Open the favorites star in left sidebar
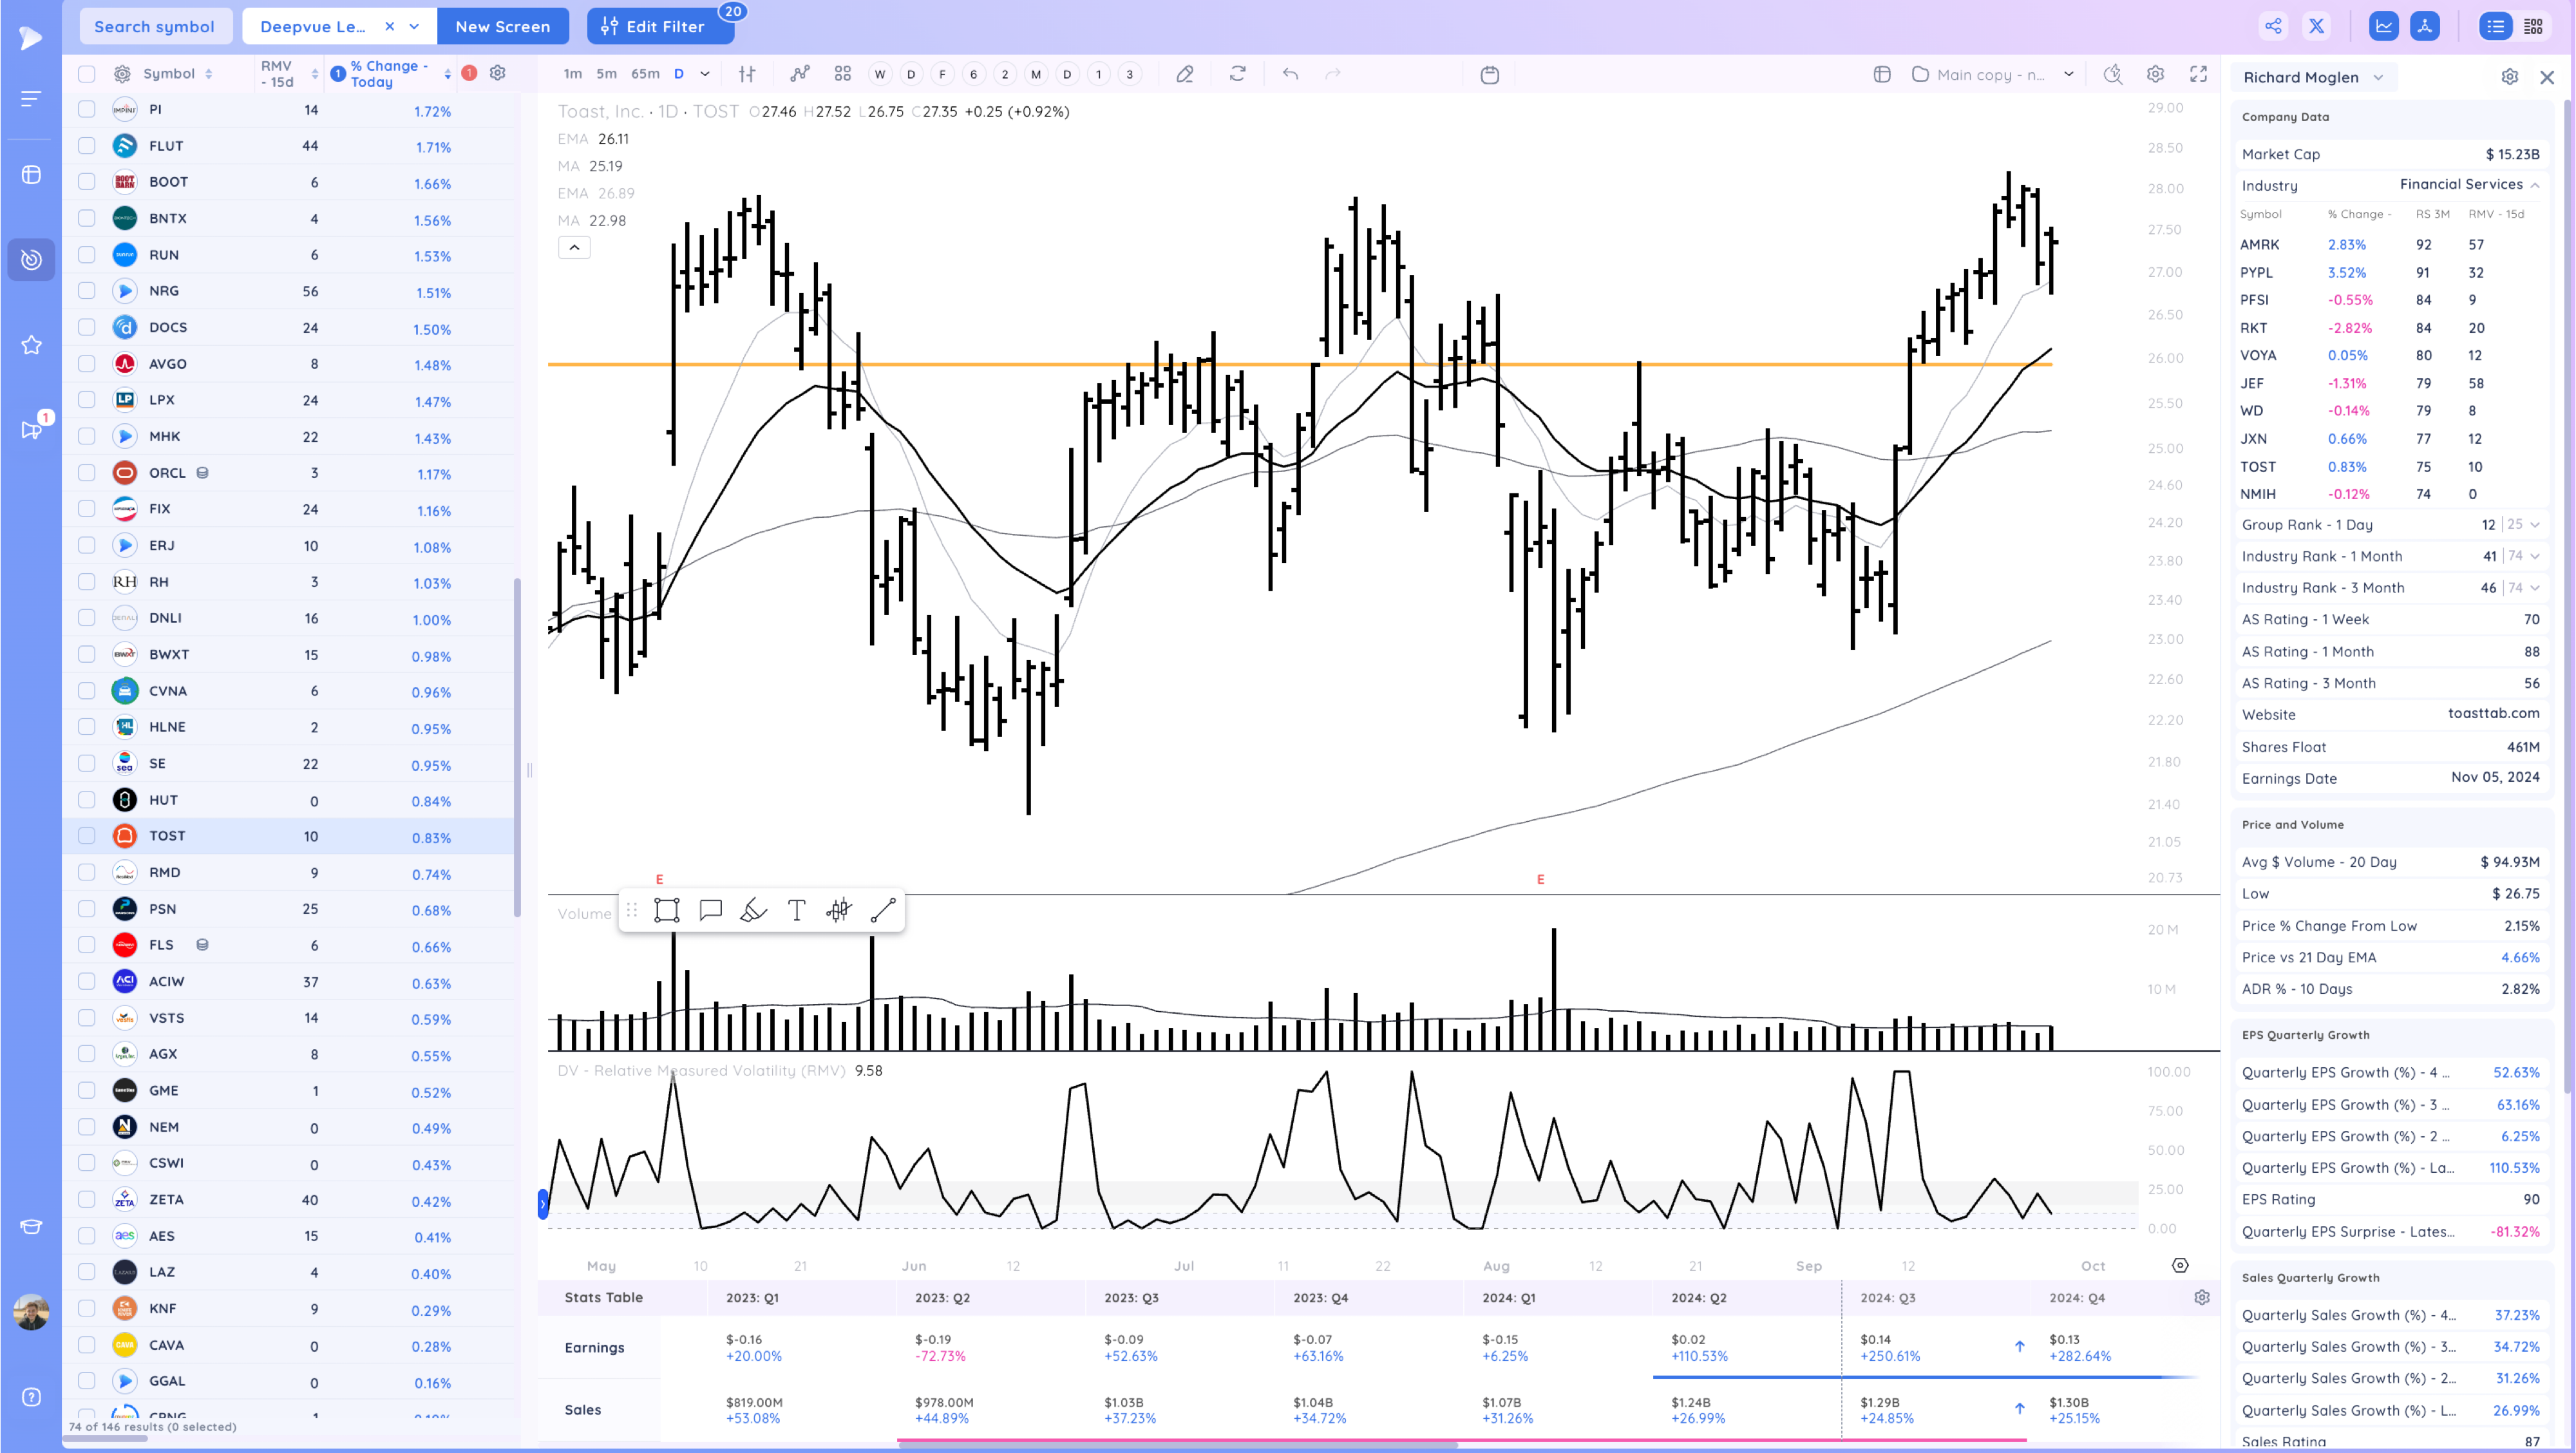The height and width of the screenshot is (1453, 2576). pyautogui.click(x=31, y=345)
